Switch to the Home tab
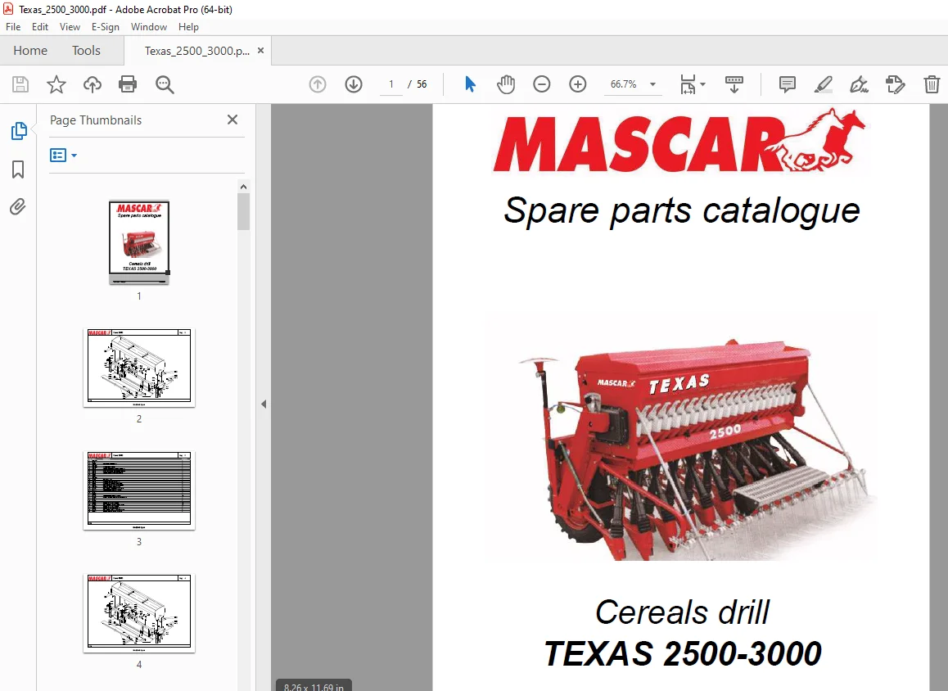The image size is (948, 691). 30,51
